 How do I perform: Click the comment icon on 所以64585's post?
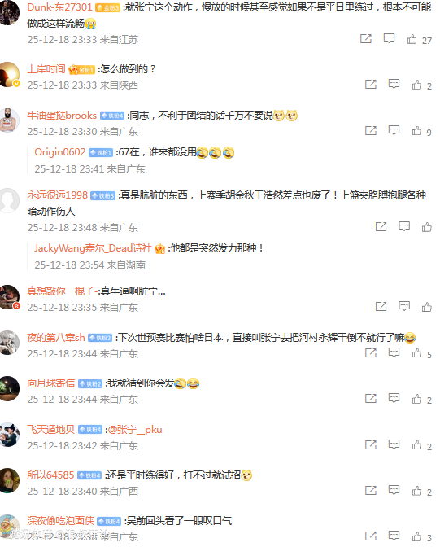click(x=394, y=491)
